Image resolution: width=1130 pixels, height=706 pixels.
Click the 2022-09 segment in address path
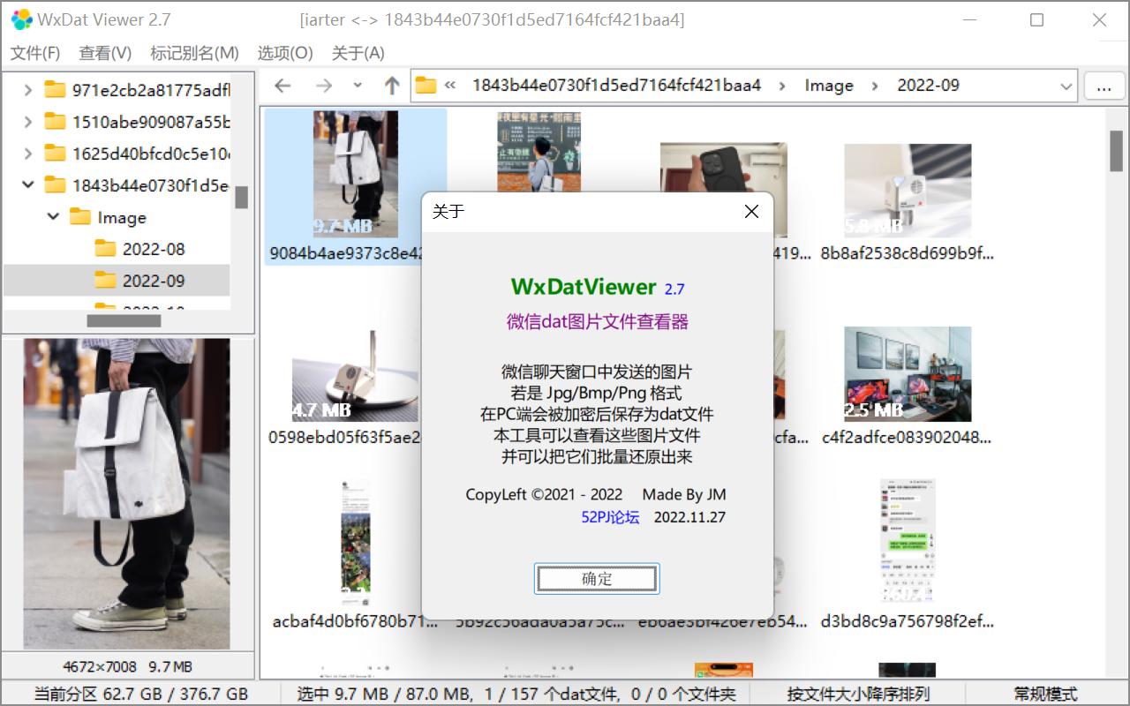tap(929, 86)
